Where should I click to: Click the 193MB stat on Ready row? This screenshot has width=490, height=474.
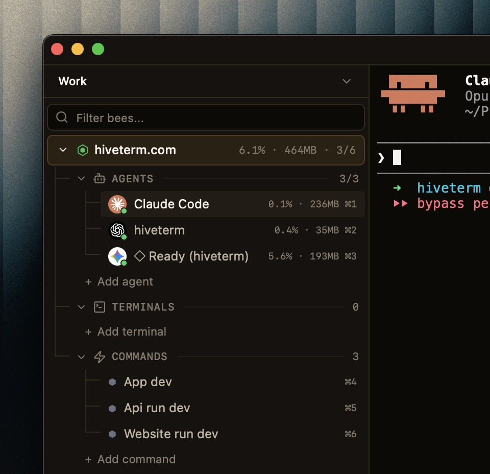[x=324, y=256]
